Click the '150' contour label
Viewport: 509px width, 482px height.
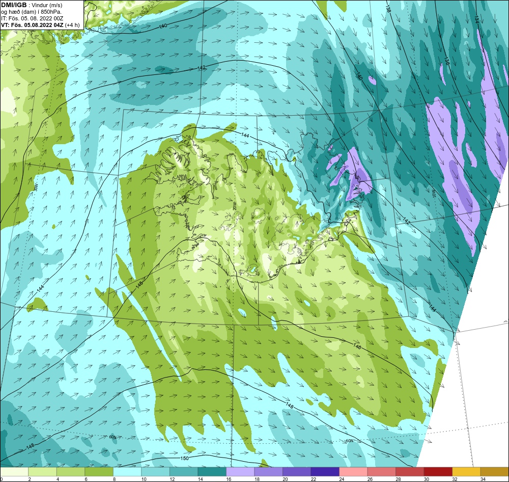click(184, 458)
